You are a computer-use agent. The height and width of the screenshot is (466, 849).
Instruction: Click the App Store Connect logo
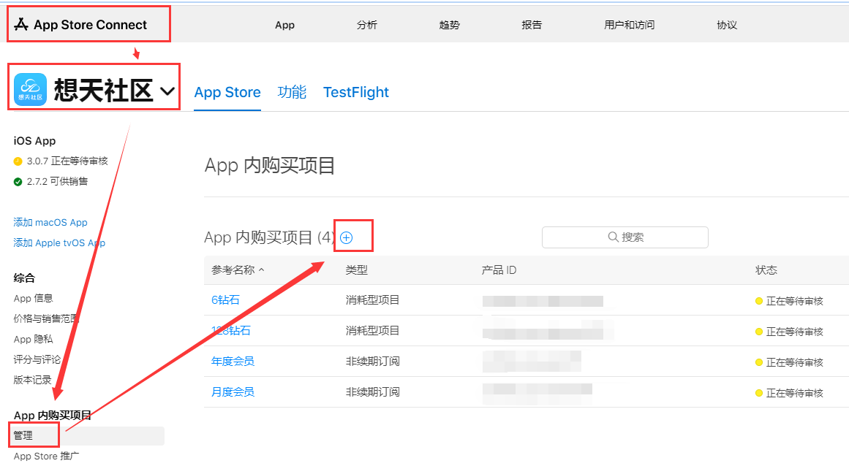[80, 25]
